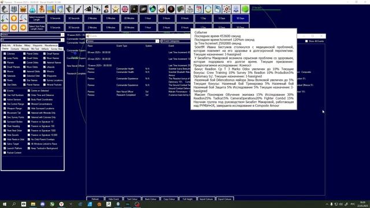Click the Text Colour button
The height and width of the screenshot is (208, 370).
pyautogui.click(x=132, y=199)
